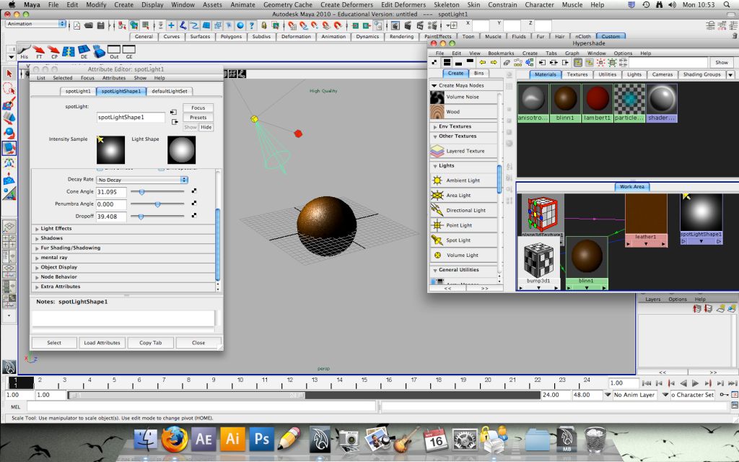Open the Animation menu set dropdown
Image resolution: width=739 pixels, height=462 pixels.
point(36,24)
